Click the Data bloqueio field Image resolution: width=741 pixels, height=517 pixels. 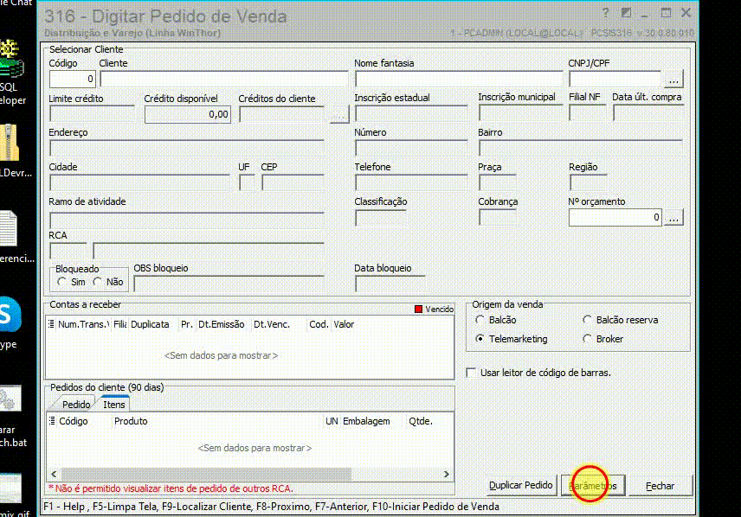click(390, 284)
